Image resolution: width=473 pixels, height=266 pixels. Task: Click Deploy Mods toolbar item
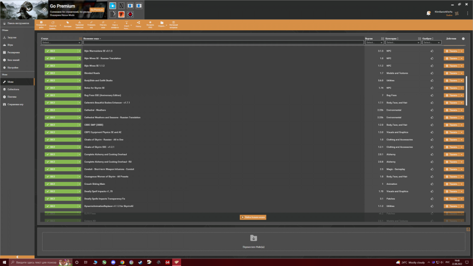pyautogui.click(x=91, y=25)
